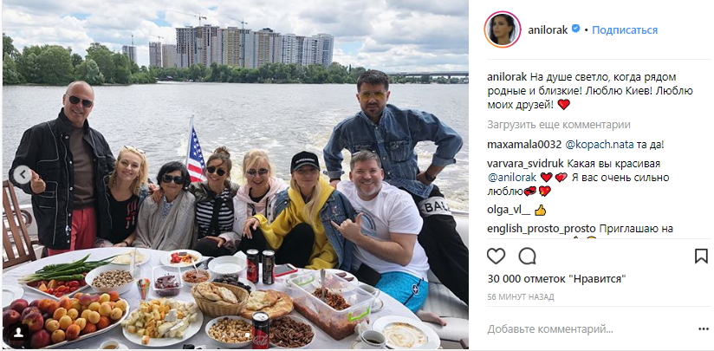Image resolution: width=714 pixels, height=351 pixels.
Task: Open anilorak profile picture avatar
Action: pyautogui.click(x=503, y=29)
